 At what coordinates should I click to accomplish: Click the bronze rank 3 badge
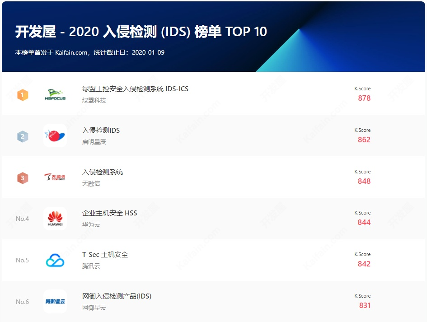(23, 178)
